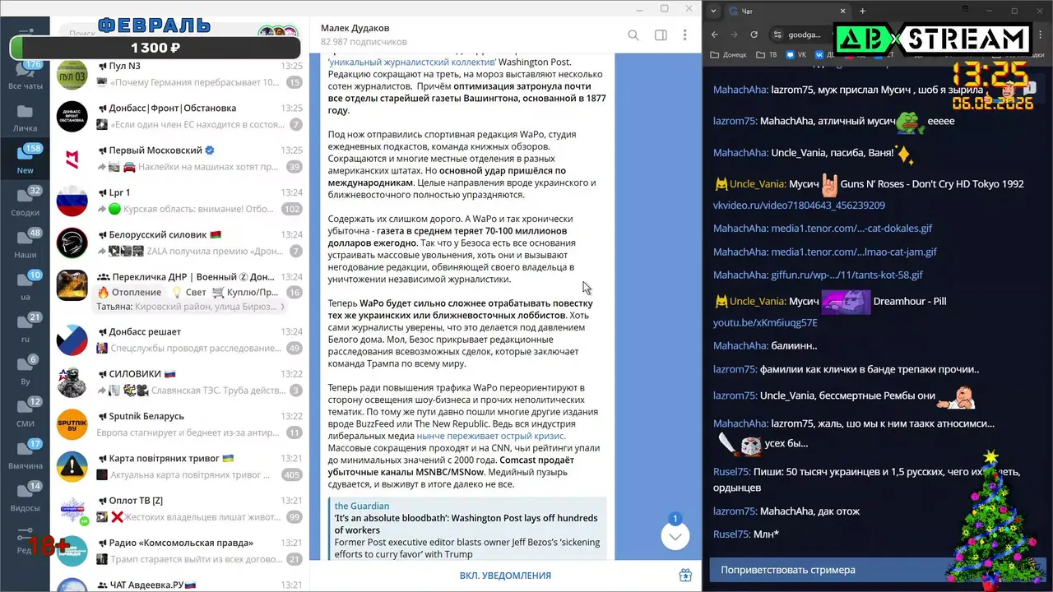Open the cat-dokales.gif link

tap(851, 228)
